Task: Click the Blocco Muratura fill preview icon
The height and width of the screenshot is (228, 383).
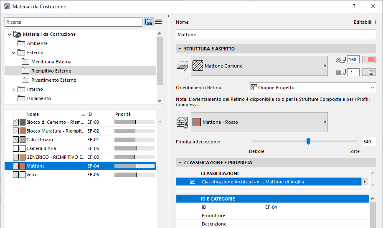Action: (16, 131)
